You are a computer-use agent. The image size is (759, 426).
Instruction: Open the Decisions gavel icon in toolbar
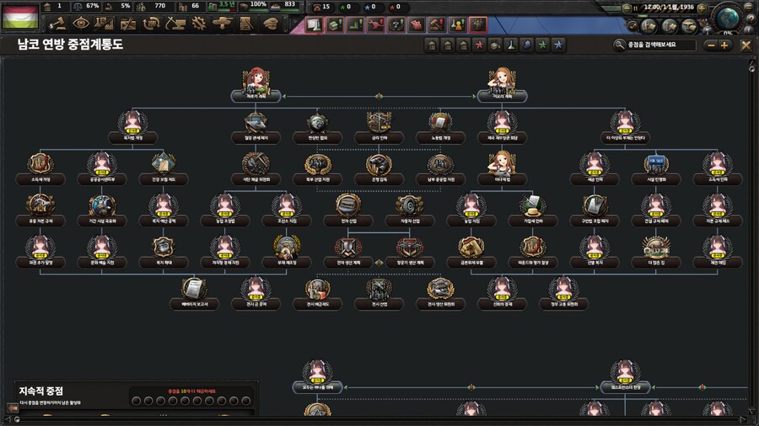click(57, 24)
